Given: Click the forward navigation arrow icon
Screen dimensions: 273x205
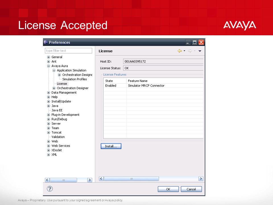Looking at the screenshot, I should tap(190, 51).
